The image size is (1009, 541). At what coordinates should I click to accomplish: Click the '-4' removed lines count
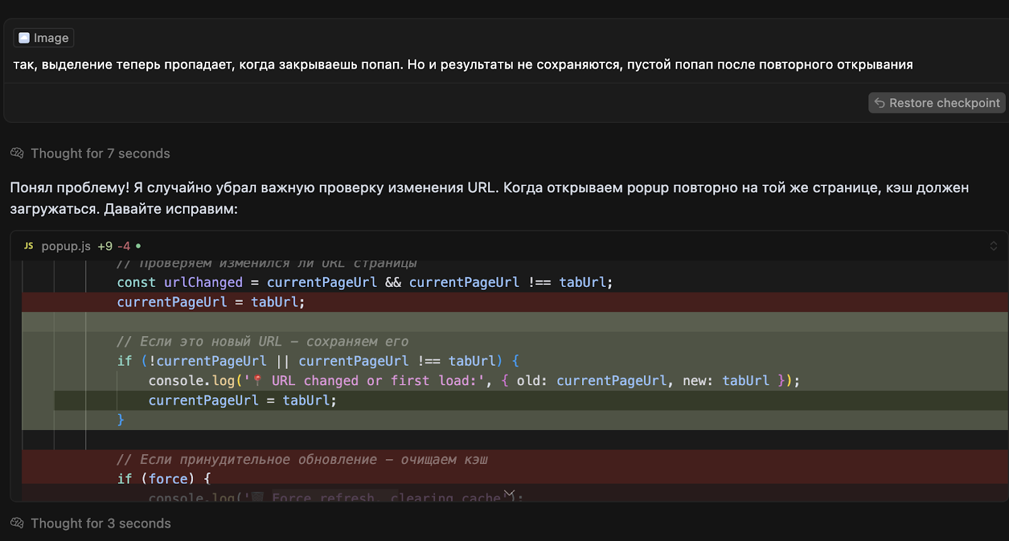(x=124, y=246)
